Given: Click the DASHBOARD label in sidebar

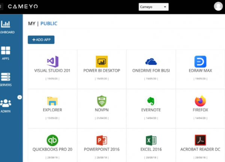Looking at the screenshot, I should pos(7,32).
